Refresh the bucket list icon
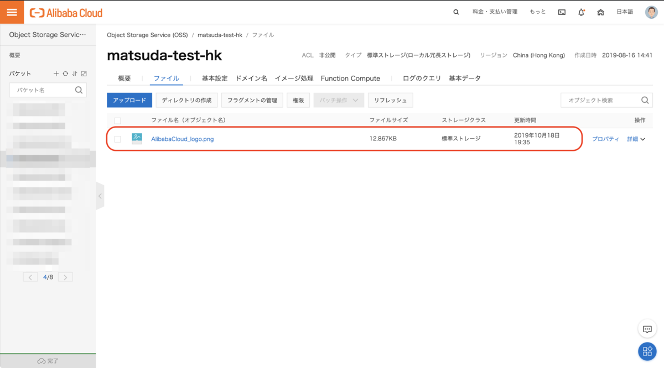This screenshot has width=664, height=368. pyautogui.click(x=65, y=73)
